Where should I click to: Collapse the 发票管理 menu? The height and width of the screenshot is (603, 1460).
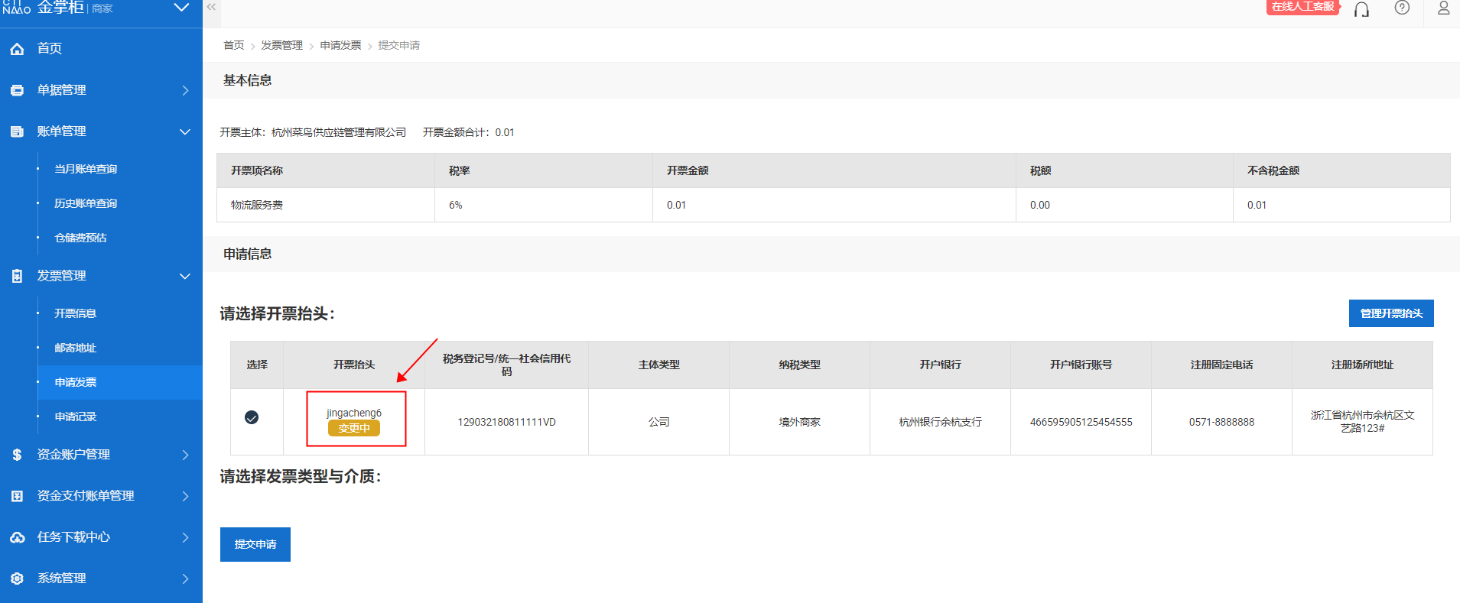(x=185, y=276)
